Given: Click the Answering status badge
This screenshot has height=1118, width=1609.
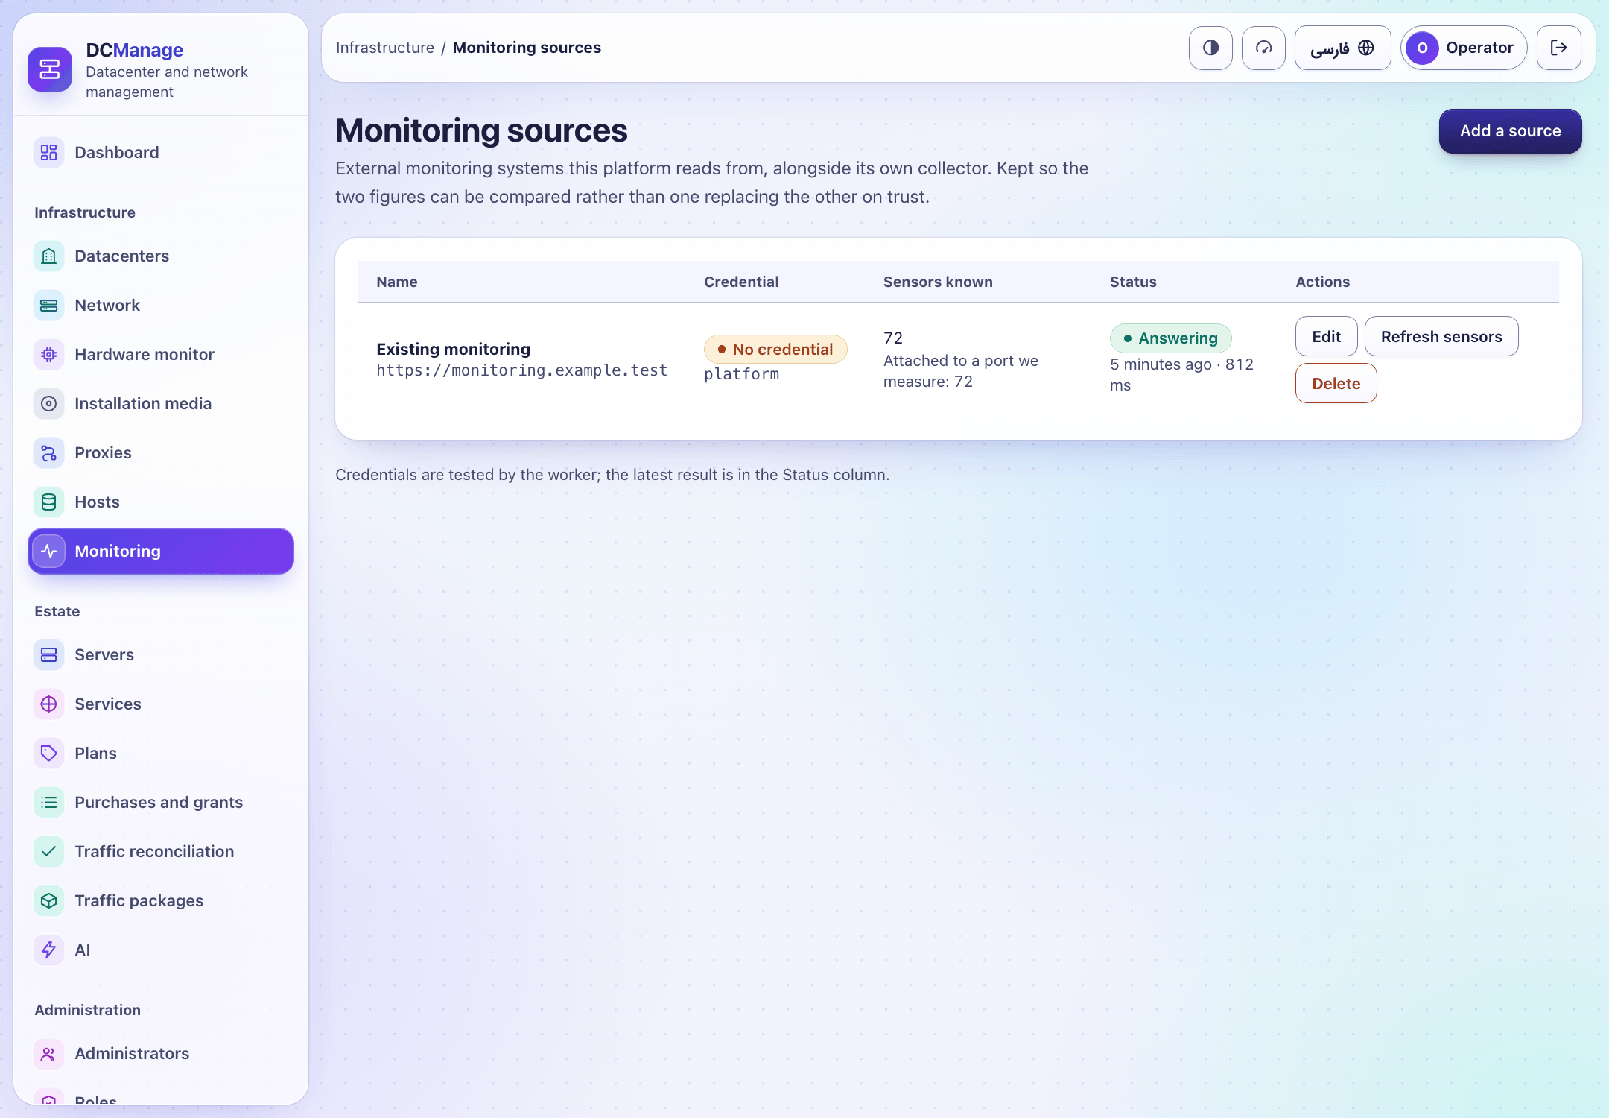Looking at the screenshot, I should tap(1170, 338).
